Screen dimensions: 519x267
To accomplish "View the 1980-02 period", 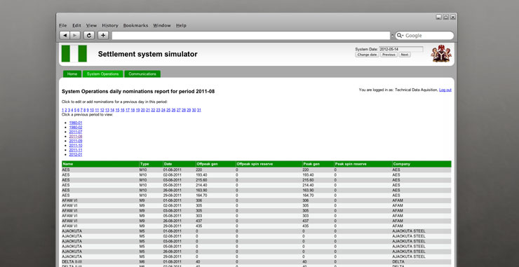I will pyautogui.click(x=76, y=128).
